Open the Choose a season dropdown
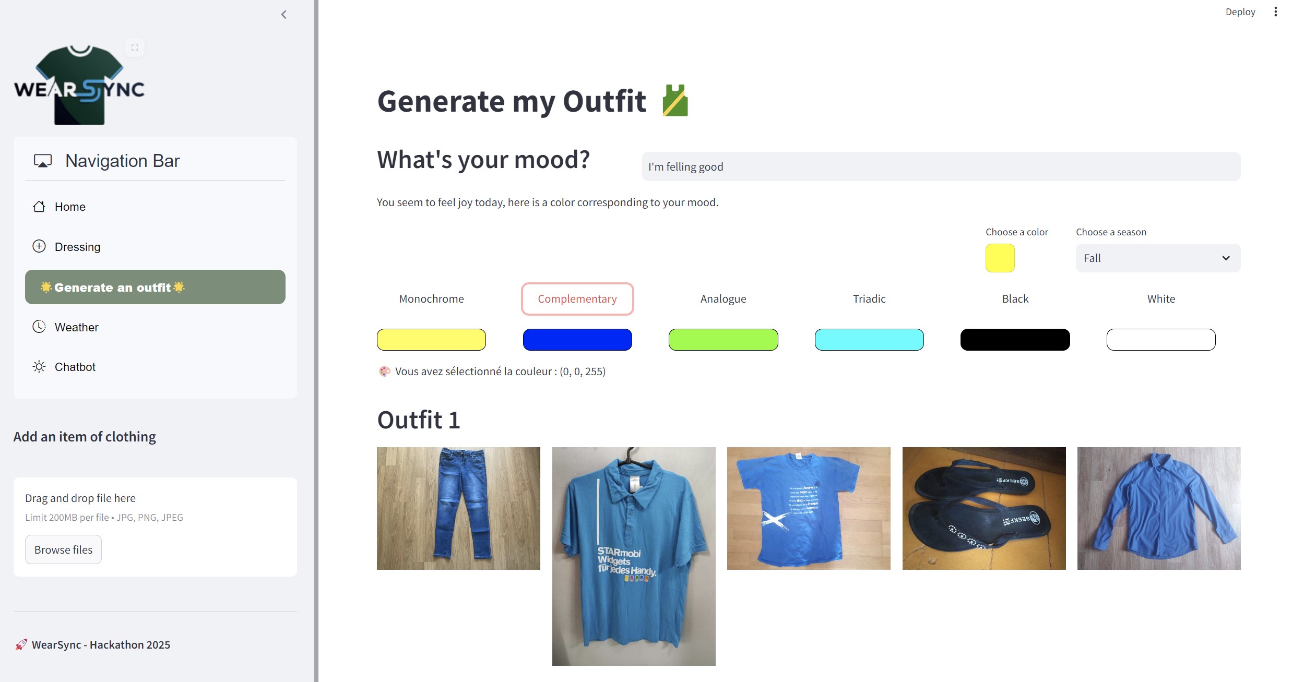1292x682 pixels. tap(1157, 258)
